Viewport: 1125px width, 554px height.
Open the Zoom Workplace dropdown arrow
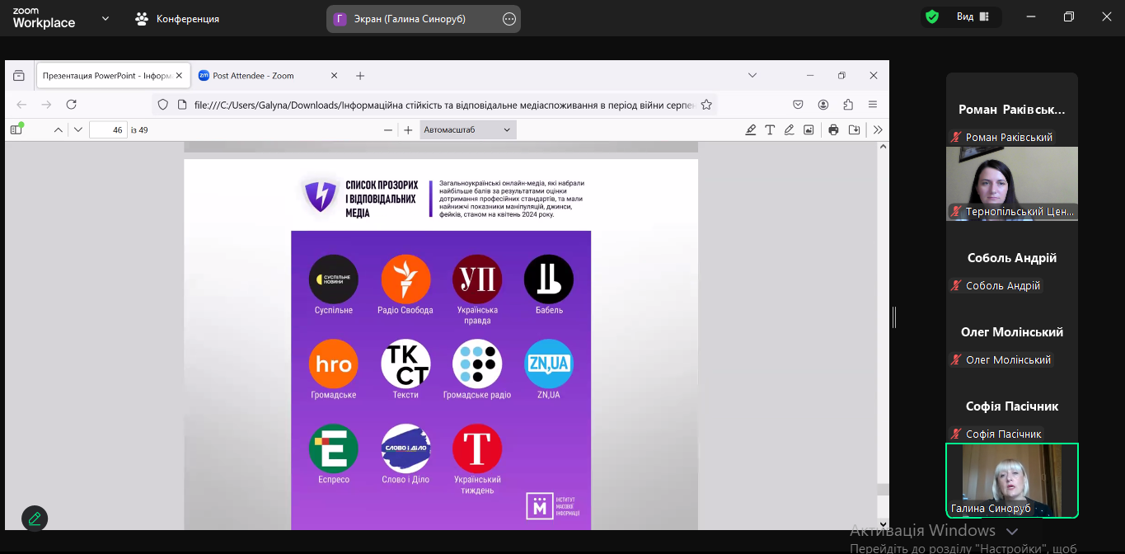[105, 18]
